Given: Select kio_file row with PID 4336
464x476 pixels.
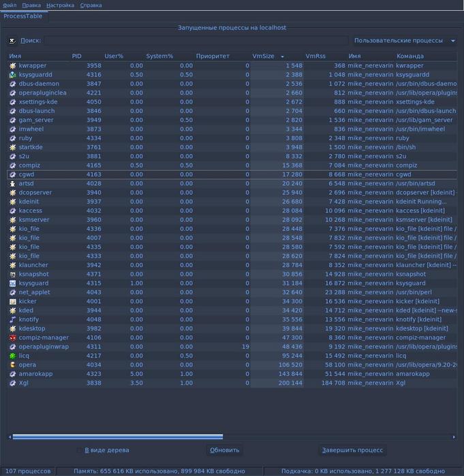Looking at the screenshot, I should [x=232, y=229].
